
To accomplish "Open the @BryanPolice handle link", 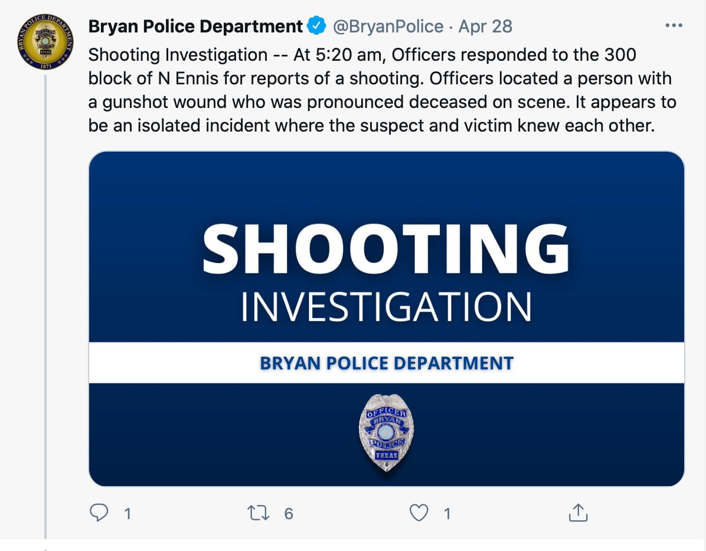I will click(x=388, y=27).
